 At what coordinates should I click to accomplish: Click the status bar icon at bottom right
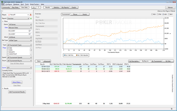click(171, 109)
